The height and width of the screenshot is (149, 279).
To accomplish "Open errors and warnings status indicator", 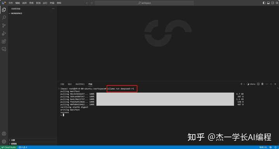I will click(x=23, y=147).
